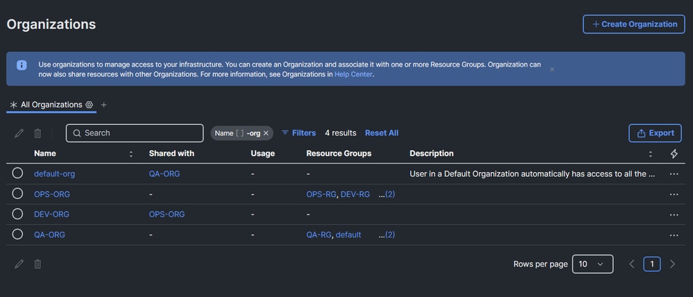Dismiss the info banner with its X

(552, 69)
